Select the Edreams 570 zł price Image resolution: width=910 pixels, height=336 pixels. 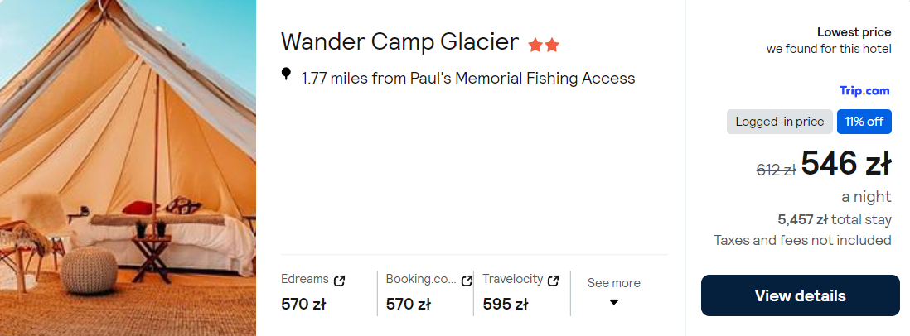[x=303, y=304]
